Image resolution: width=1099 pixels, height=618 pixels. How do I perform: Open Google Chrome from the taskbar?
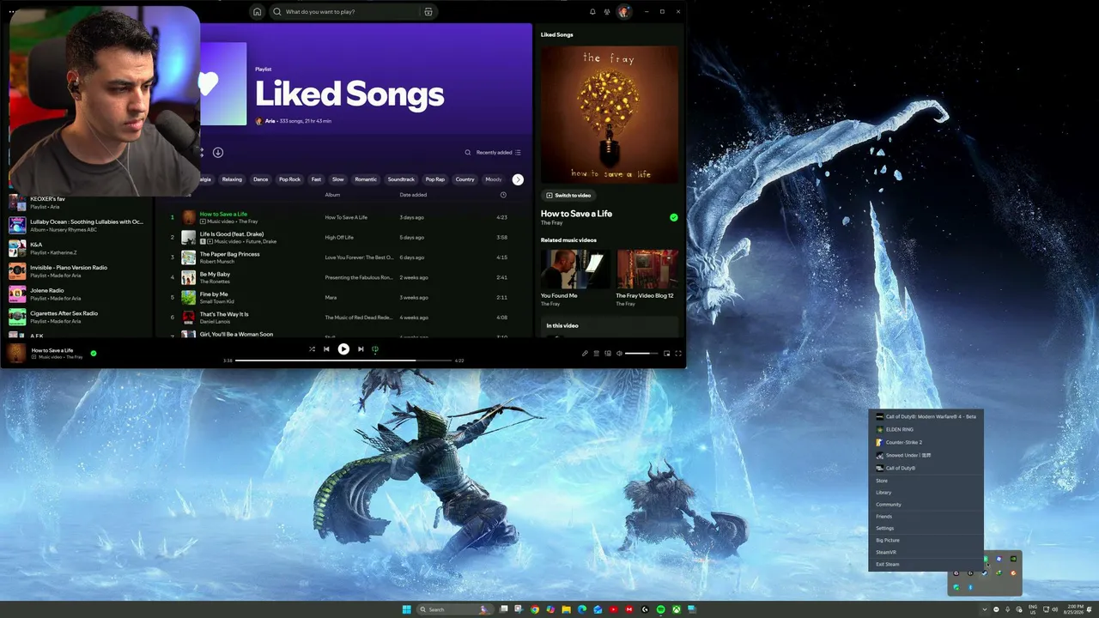click(535, 609)
